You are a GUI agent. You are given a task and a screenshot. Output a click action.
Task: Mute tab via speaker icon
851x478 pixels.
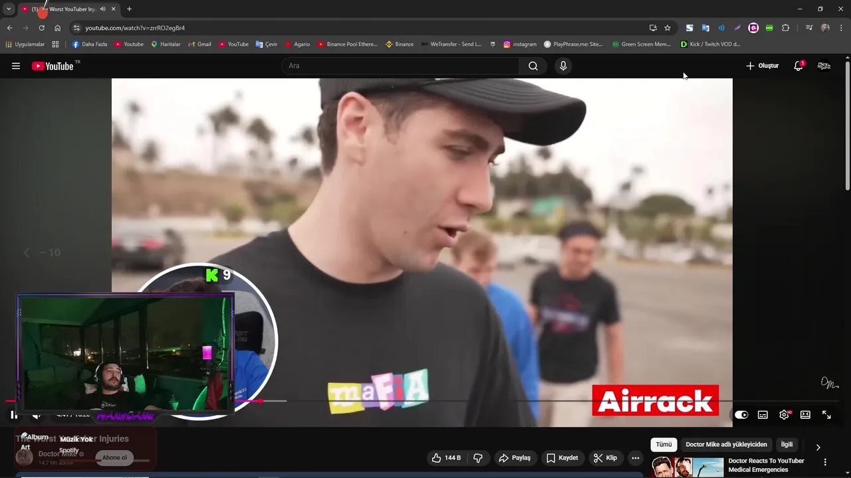click(x=102, y=9)
